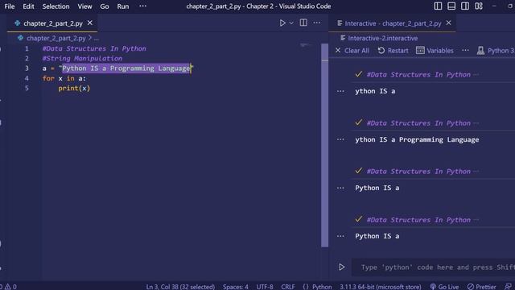This screenshot has width=515, height=290.
Task: Restart the interactive kernel
Action: (393, 51)
